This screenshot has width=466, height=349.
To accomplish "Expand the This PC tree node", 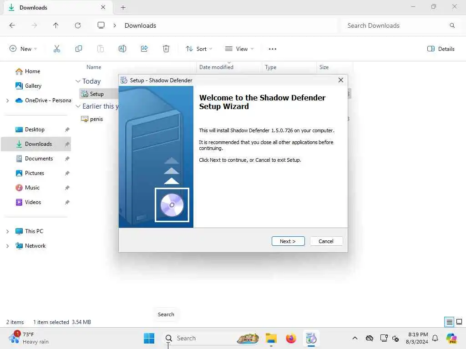I will pos(8,231).
